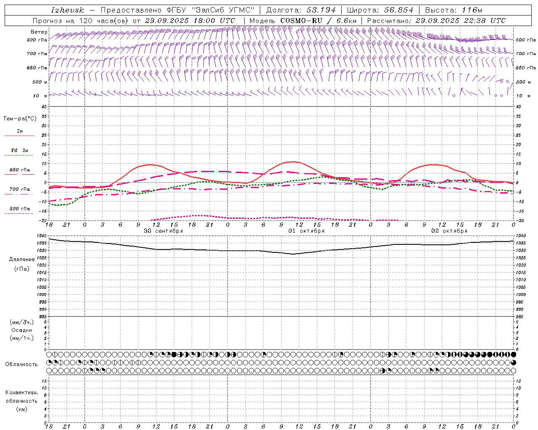
Task: Click the '850 гПа' temperature legend entry
Action: coord(20,170)
